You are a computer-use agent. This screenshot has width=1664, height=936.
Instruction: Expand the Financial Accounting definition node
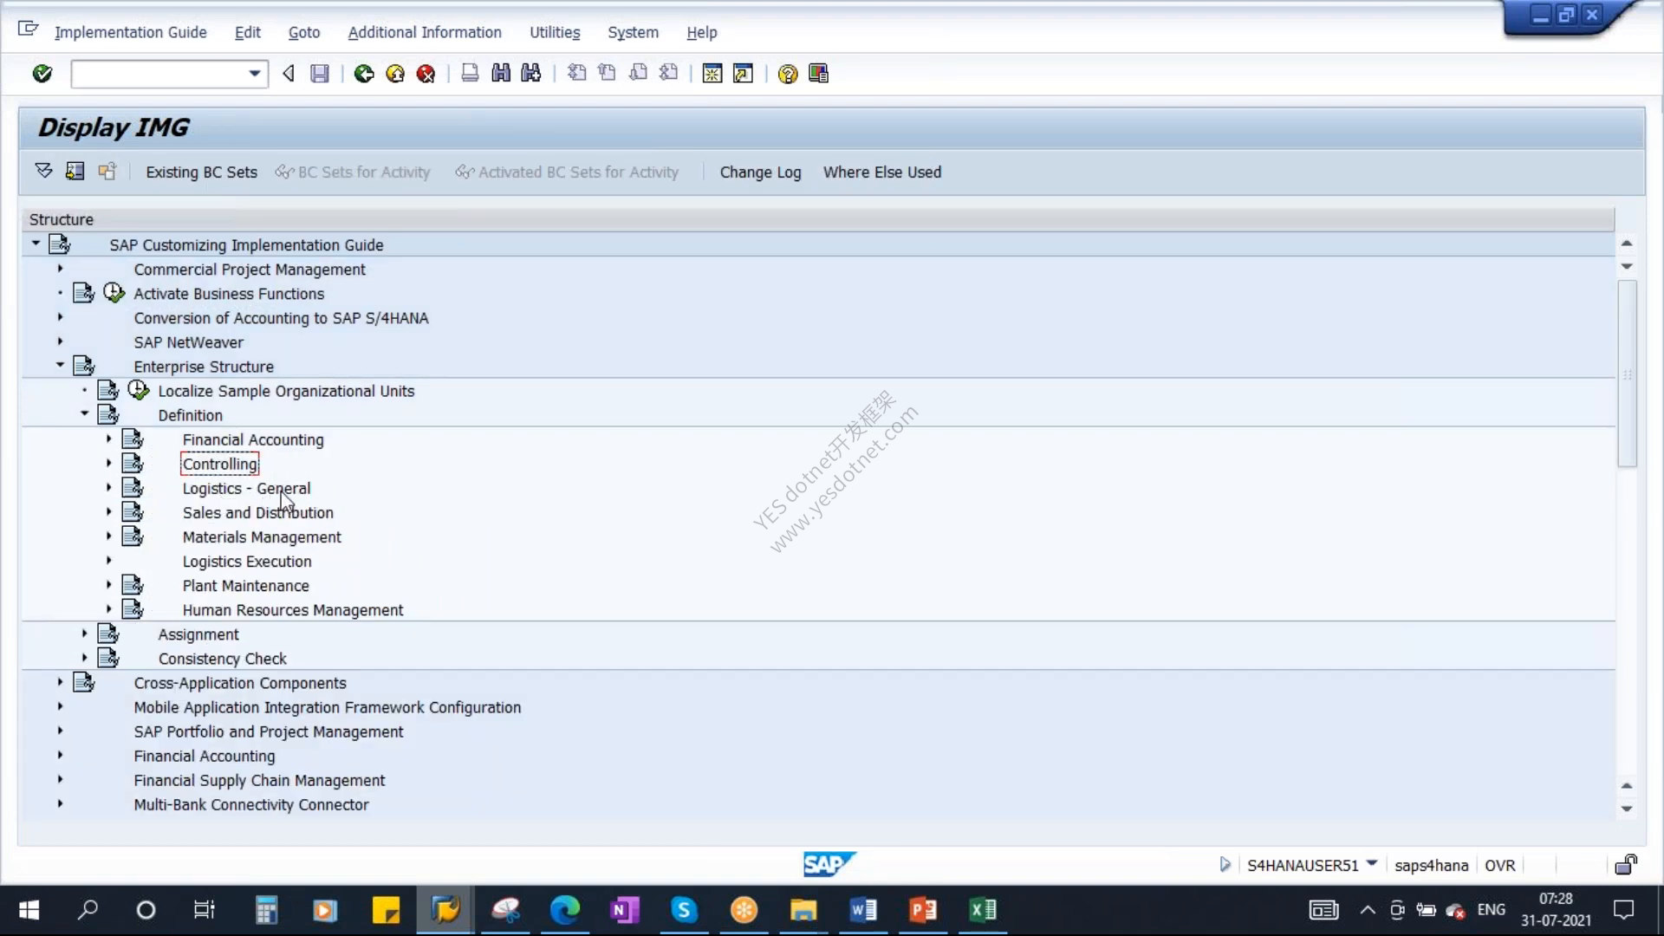point(108,439)
